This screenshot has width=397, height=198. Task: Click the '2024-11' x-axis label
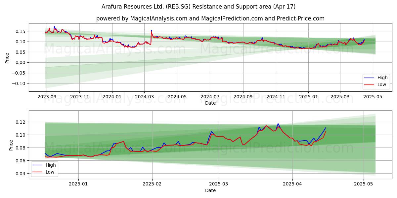[276, 97]
